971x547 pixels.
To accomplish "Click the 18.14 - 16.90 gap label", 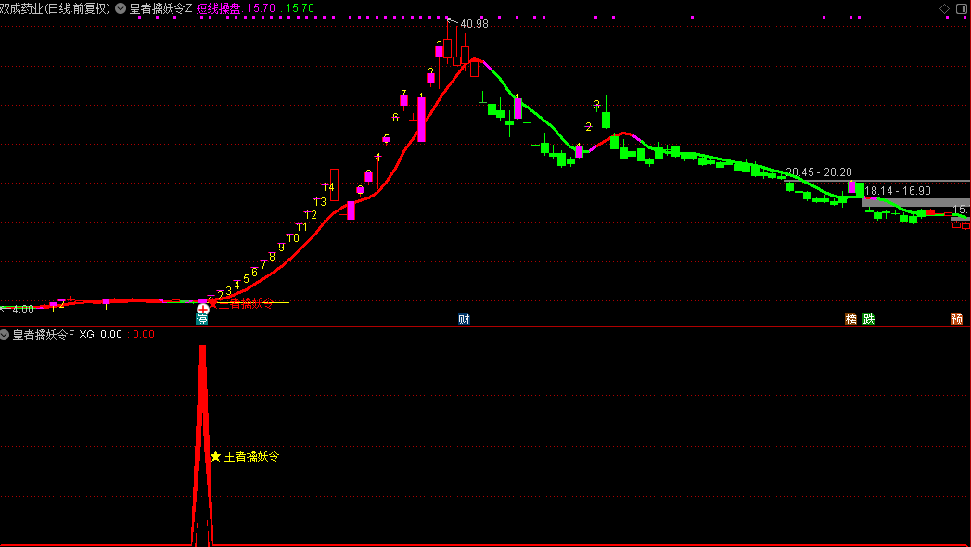I will 898,191.
